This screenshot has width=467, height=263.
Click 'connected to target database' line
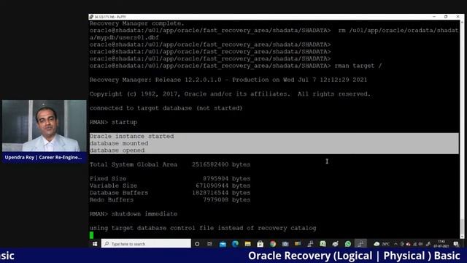click(x=166, y=108)
